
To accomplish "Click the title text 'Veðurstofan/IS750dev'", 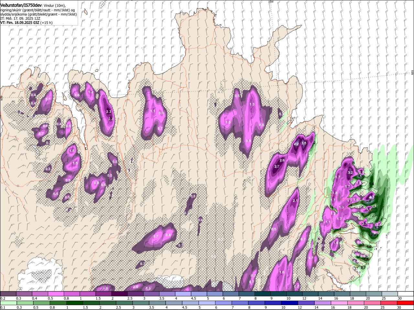I will pos(21,6).
